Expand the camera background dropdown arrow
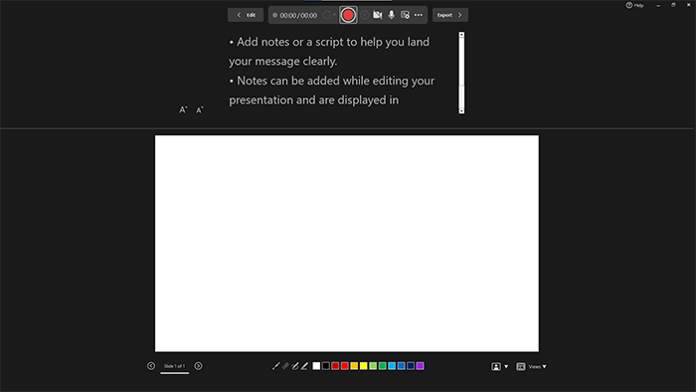696x392 pixels. [x=506, y=367]
